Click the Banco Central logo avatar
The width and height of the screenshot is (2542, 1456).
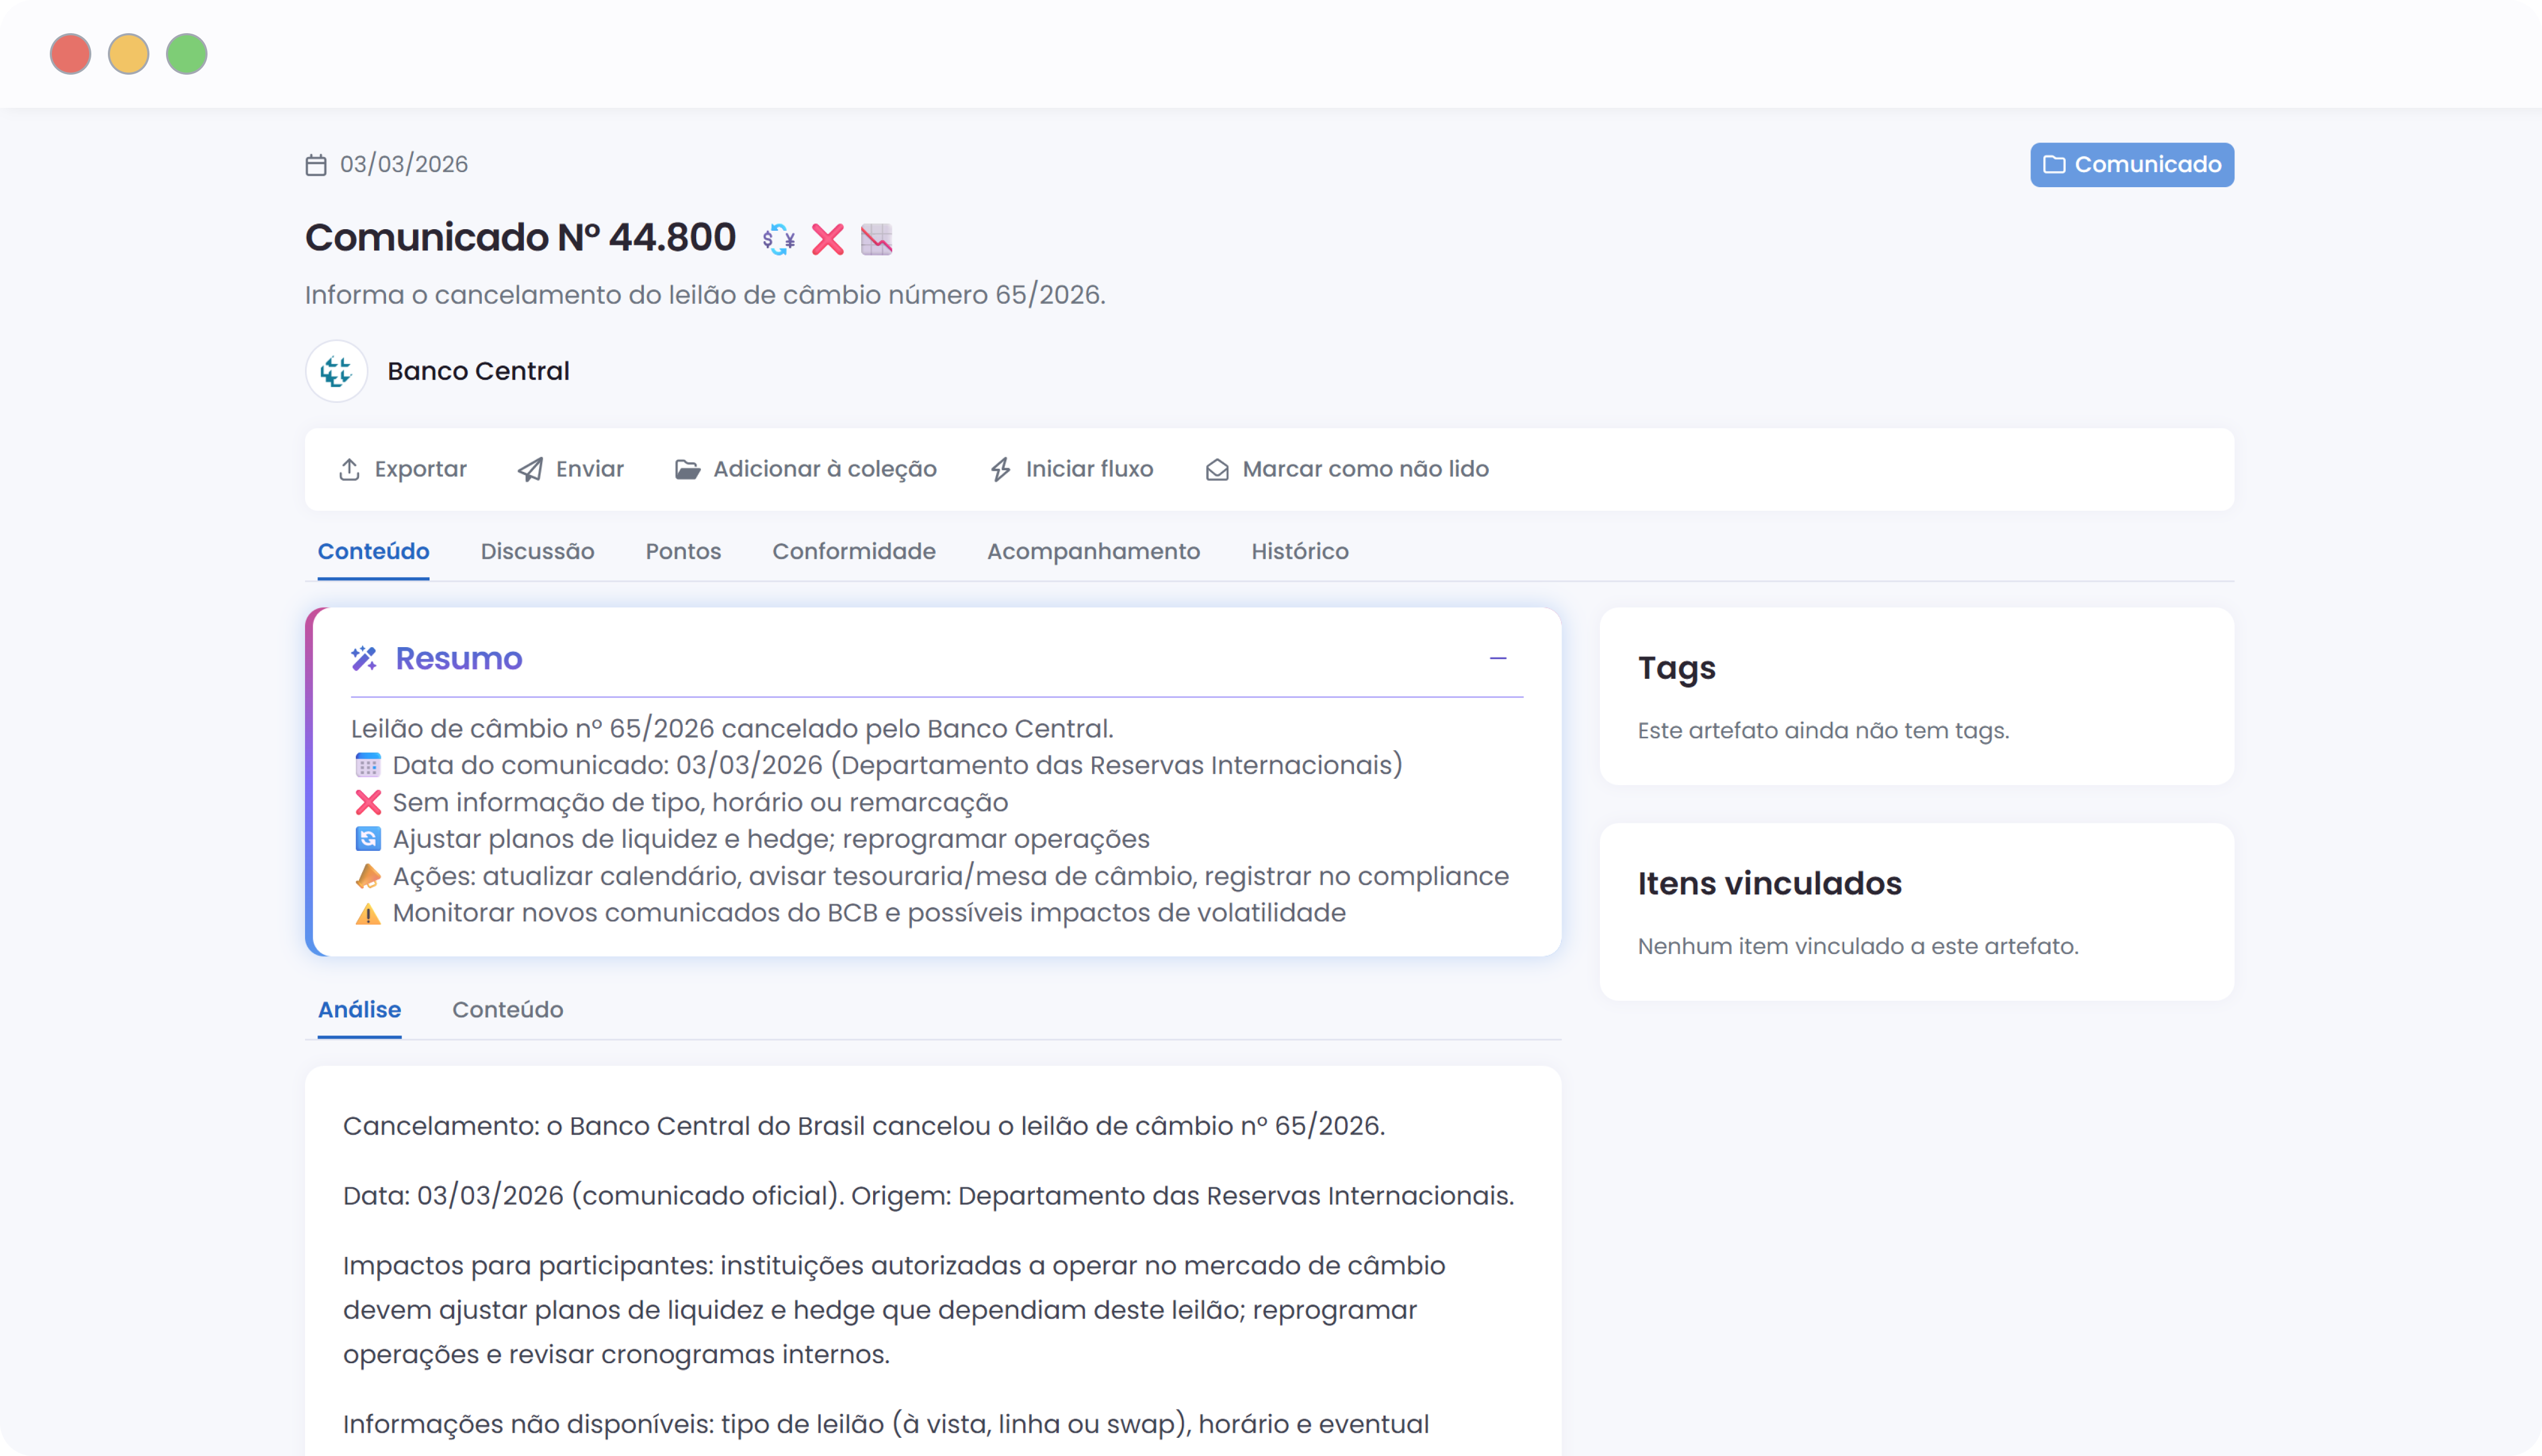pyautogui.click(x=336, y=371)
